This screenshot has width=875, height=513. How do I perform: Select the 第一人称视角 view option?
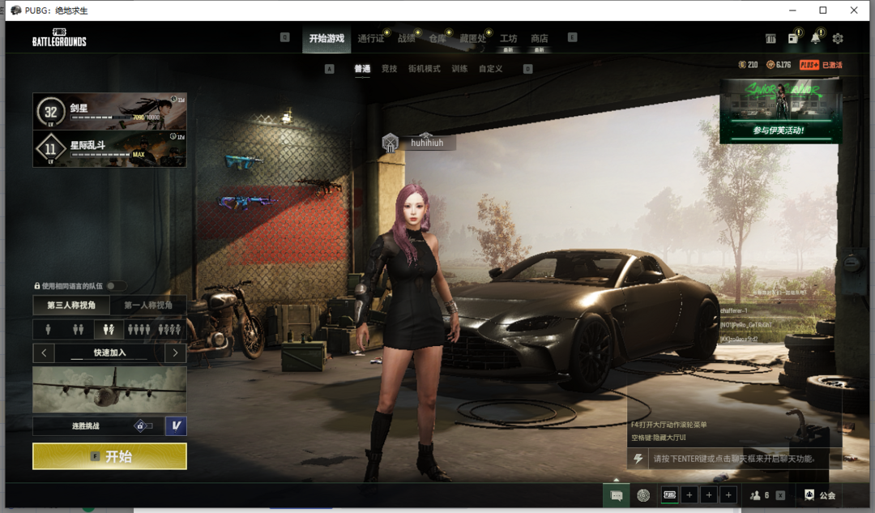point(148,306)
